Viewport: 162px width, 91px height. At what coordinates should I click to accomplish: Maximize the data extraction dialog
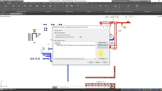(103, 27)
